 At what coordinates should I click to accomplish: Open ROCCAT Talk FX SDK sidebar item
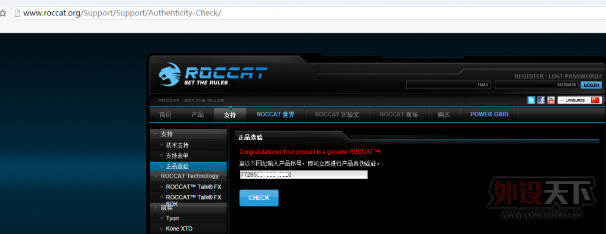pos(194,200)
